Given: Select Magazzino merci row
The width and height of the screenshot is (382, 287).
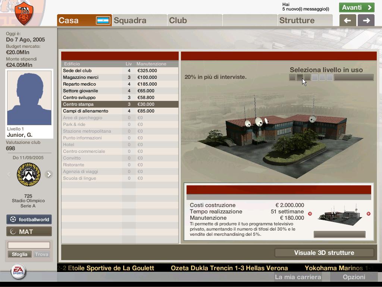Looking at the screenshot, I should pos(120,77).
